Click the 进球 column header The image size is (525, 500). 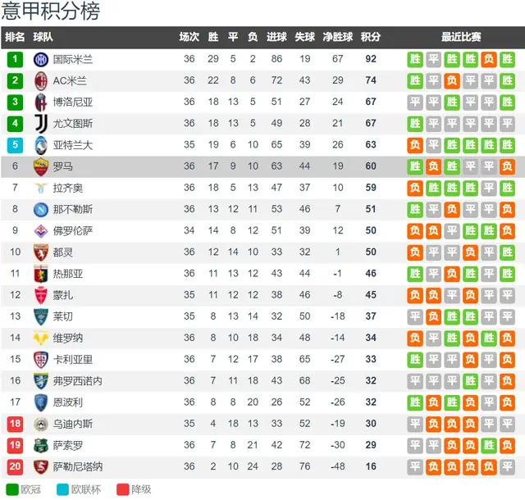[276, 37]
